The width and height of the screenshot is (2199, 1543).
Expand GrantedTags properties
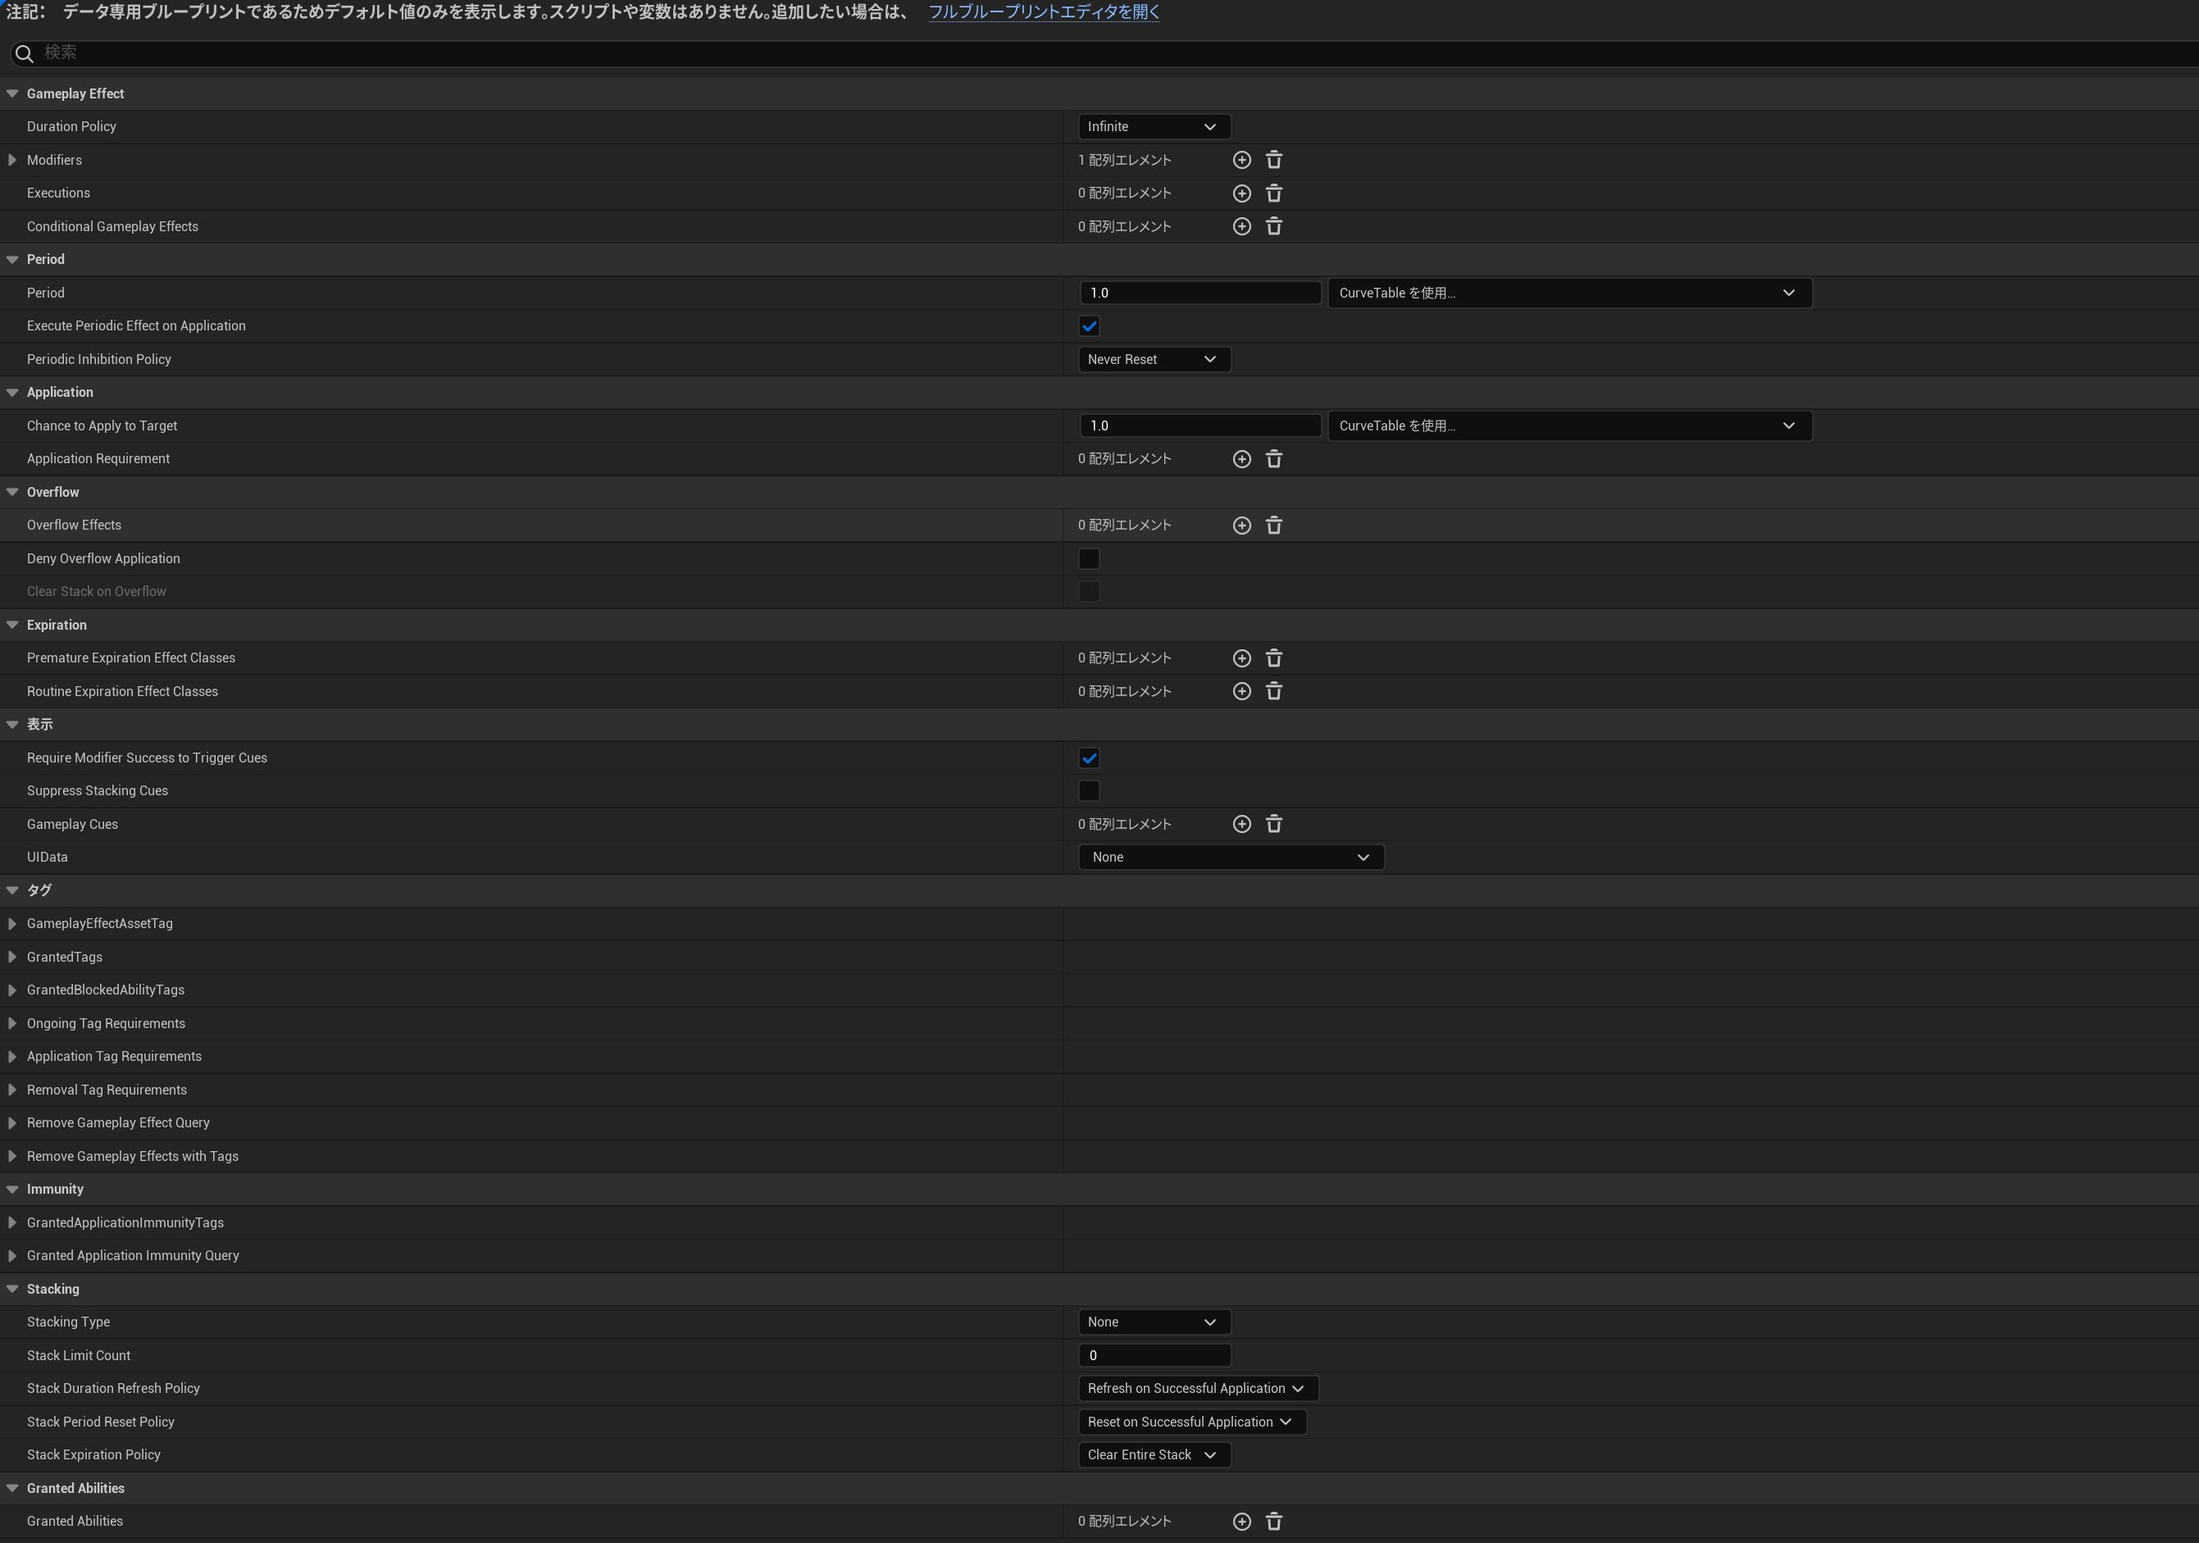tap(11, 956)
